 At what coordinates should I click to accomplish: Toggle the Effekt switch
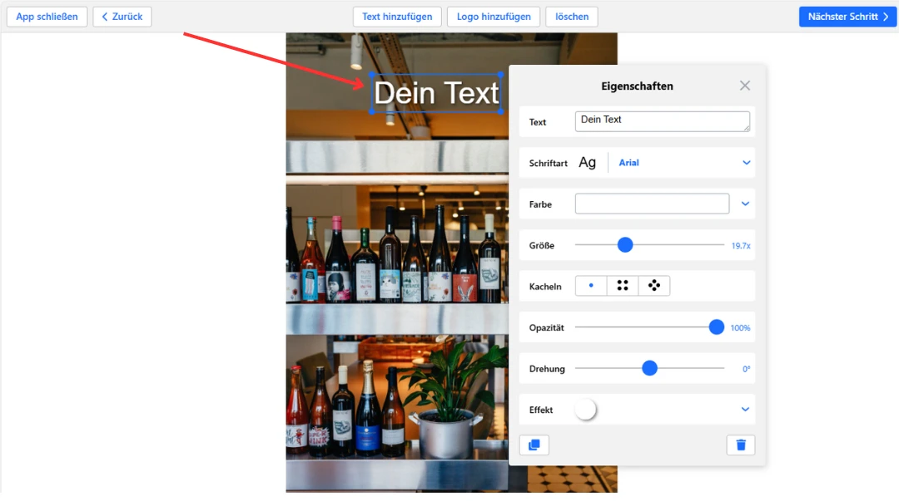point(586,410)
